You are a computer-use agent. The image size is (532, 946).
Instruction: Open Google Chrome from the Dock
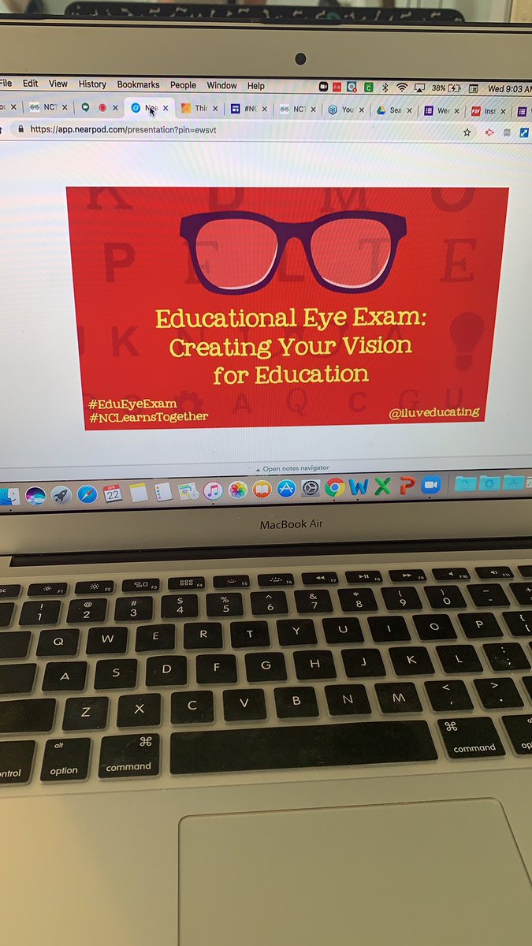point(334,488)
